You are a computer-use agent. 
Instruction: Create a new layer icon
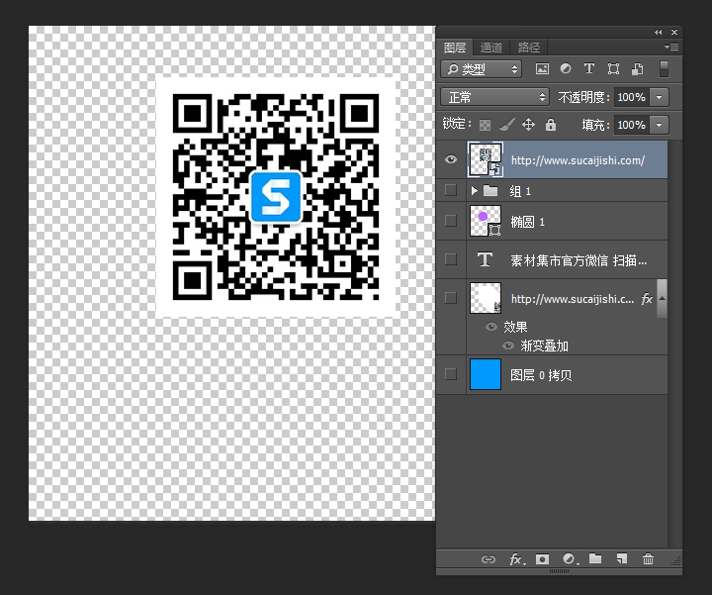(x=622, y=558)
